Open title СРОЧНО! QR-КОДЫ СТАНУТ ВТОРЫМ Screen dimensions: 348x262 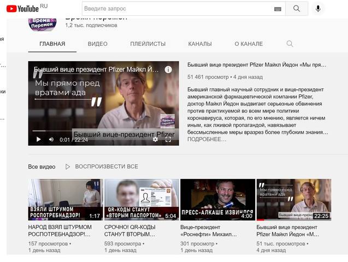click(130, 230)
